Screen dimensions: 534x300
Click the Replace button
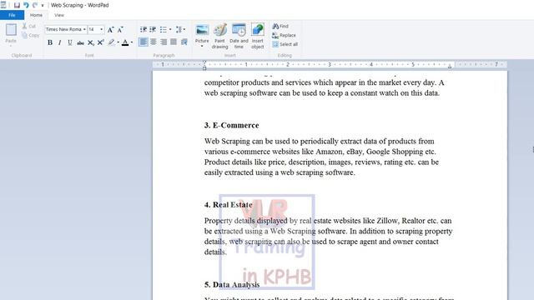pyautogui.click(x=284, y=35)
